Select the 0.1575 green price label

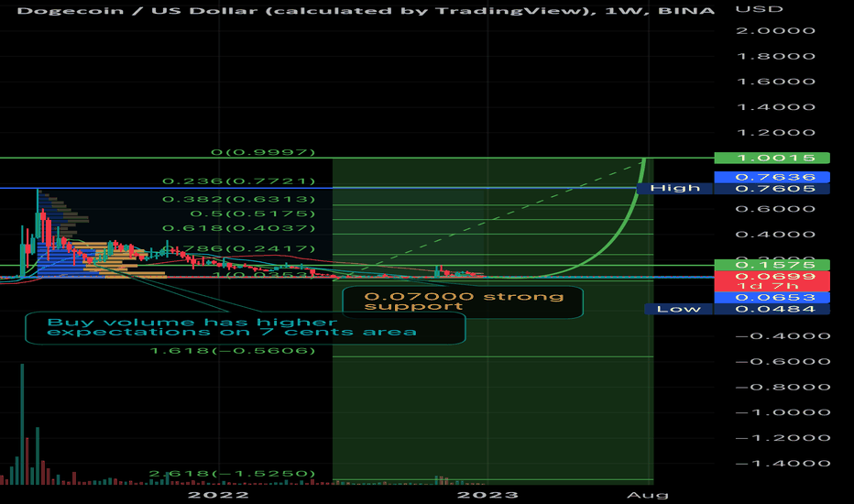[x=772, y=265]
